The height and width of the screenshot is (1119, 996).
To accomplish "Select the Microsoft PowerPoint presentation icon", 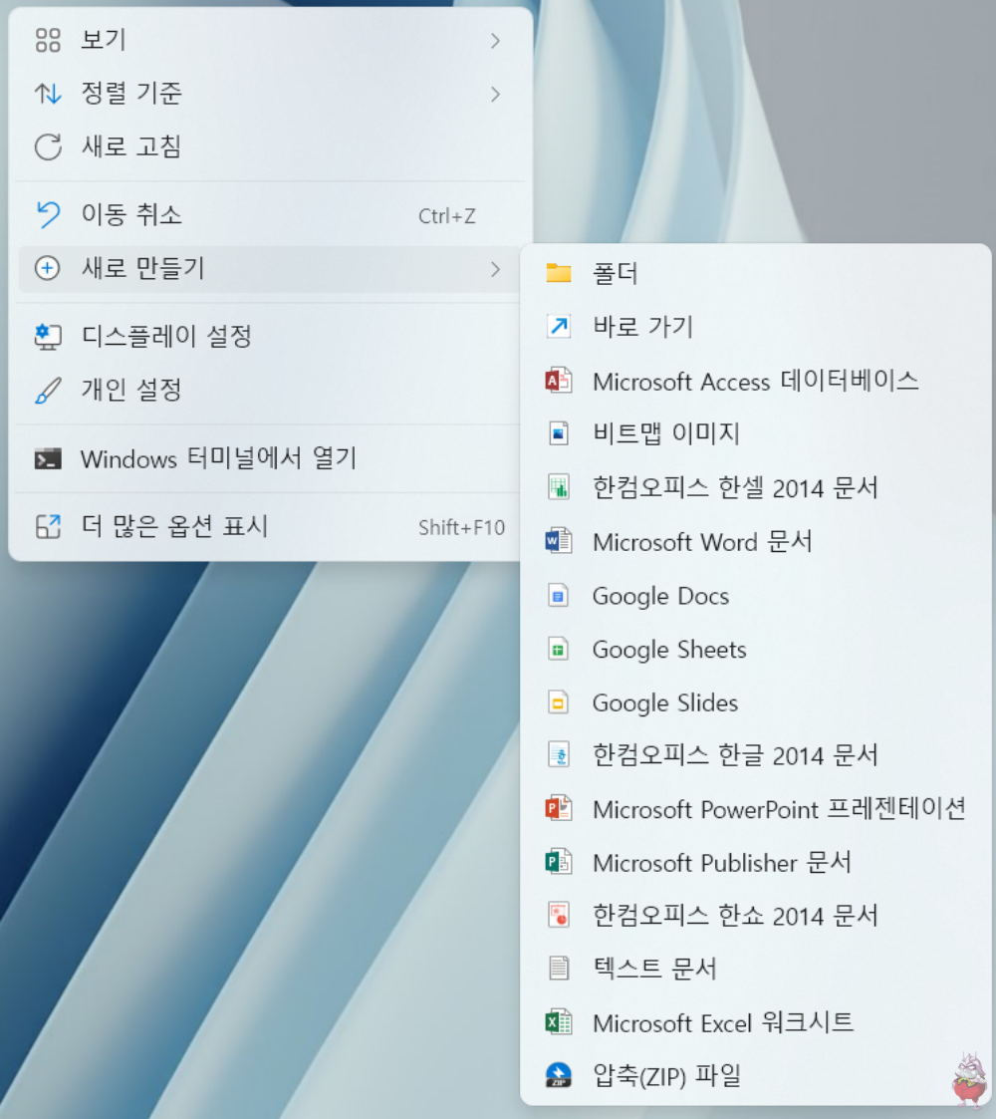I will tap(558, 809).
